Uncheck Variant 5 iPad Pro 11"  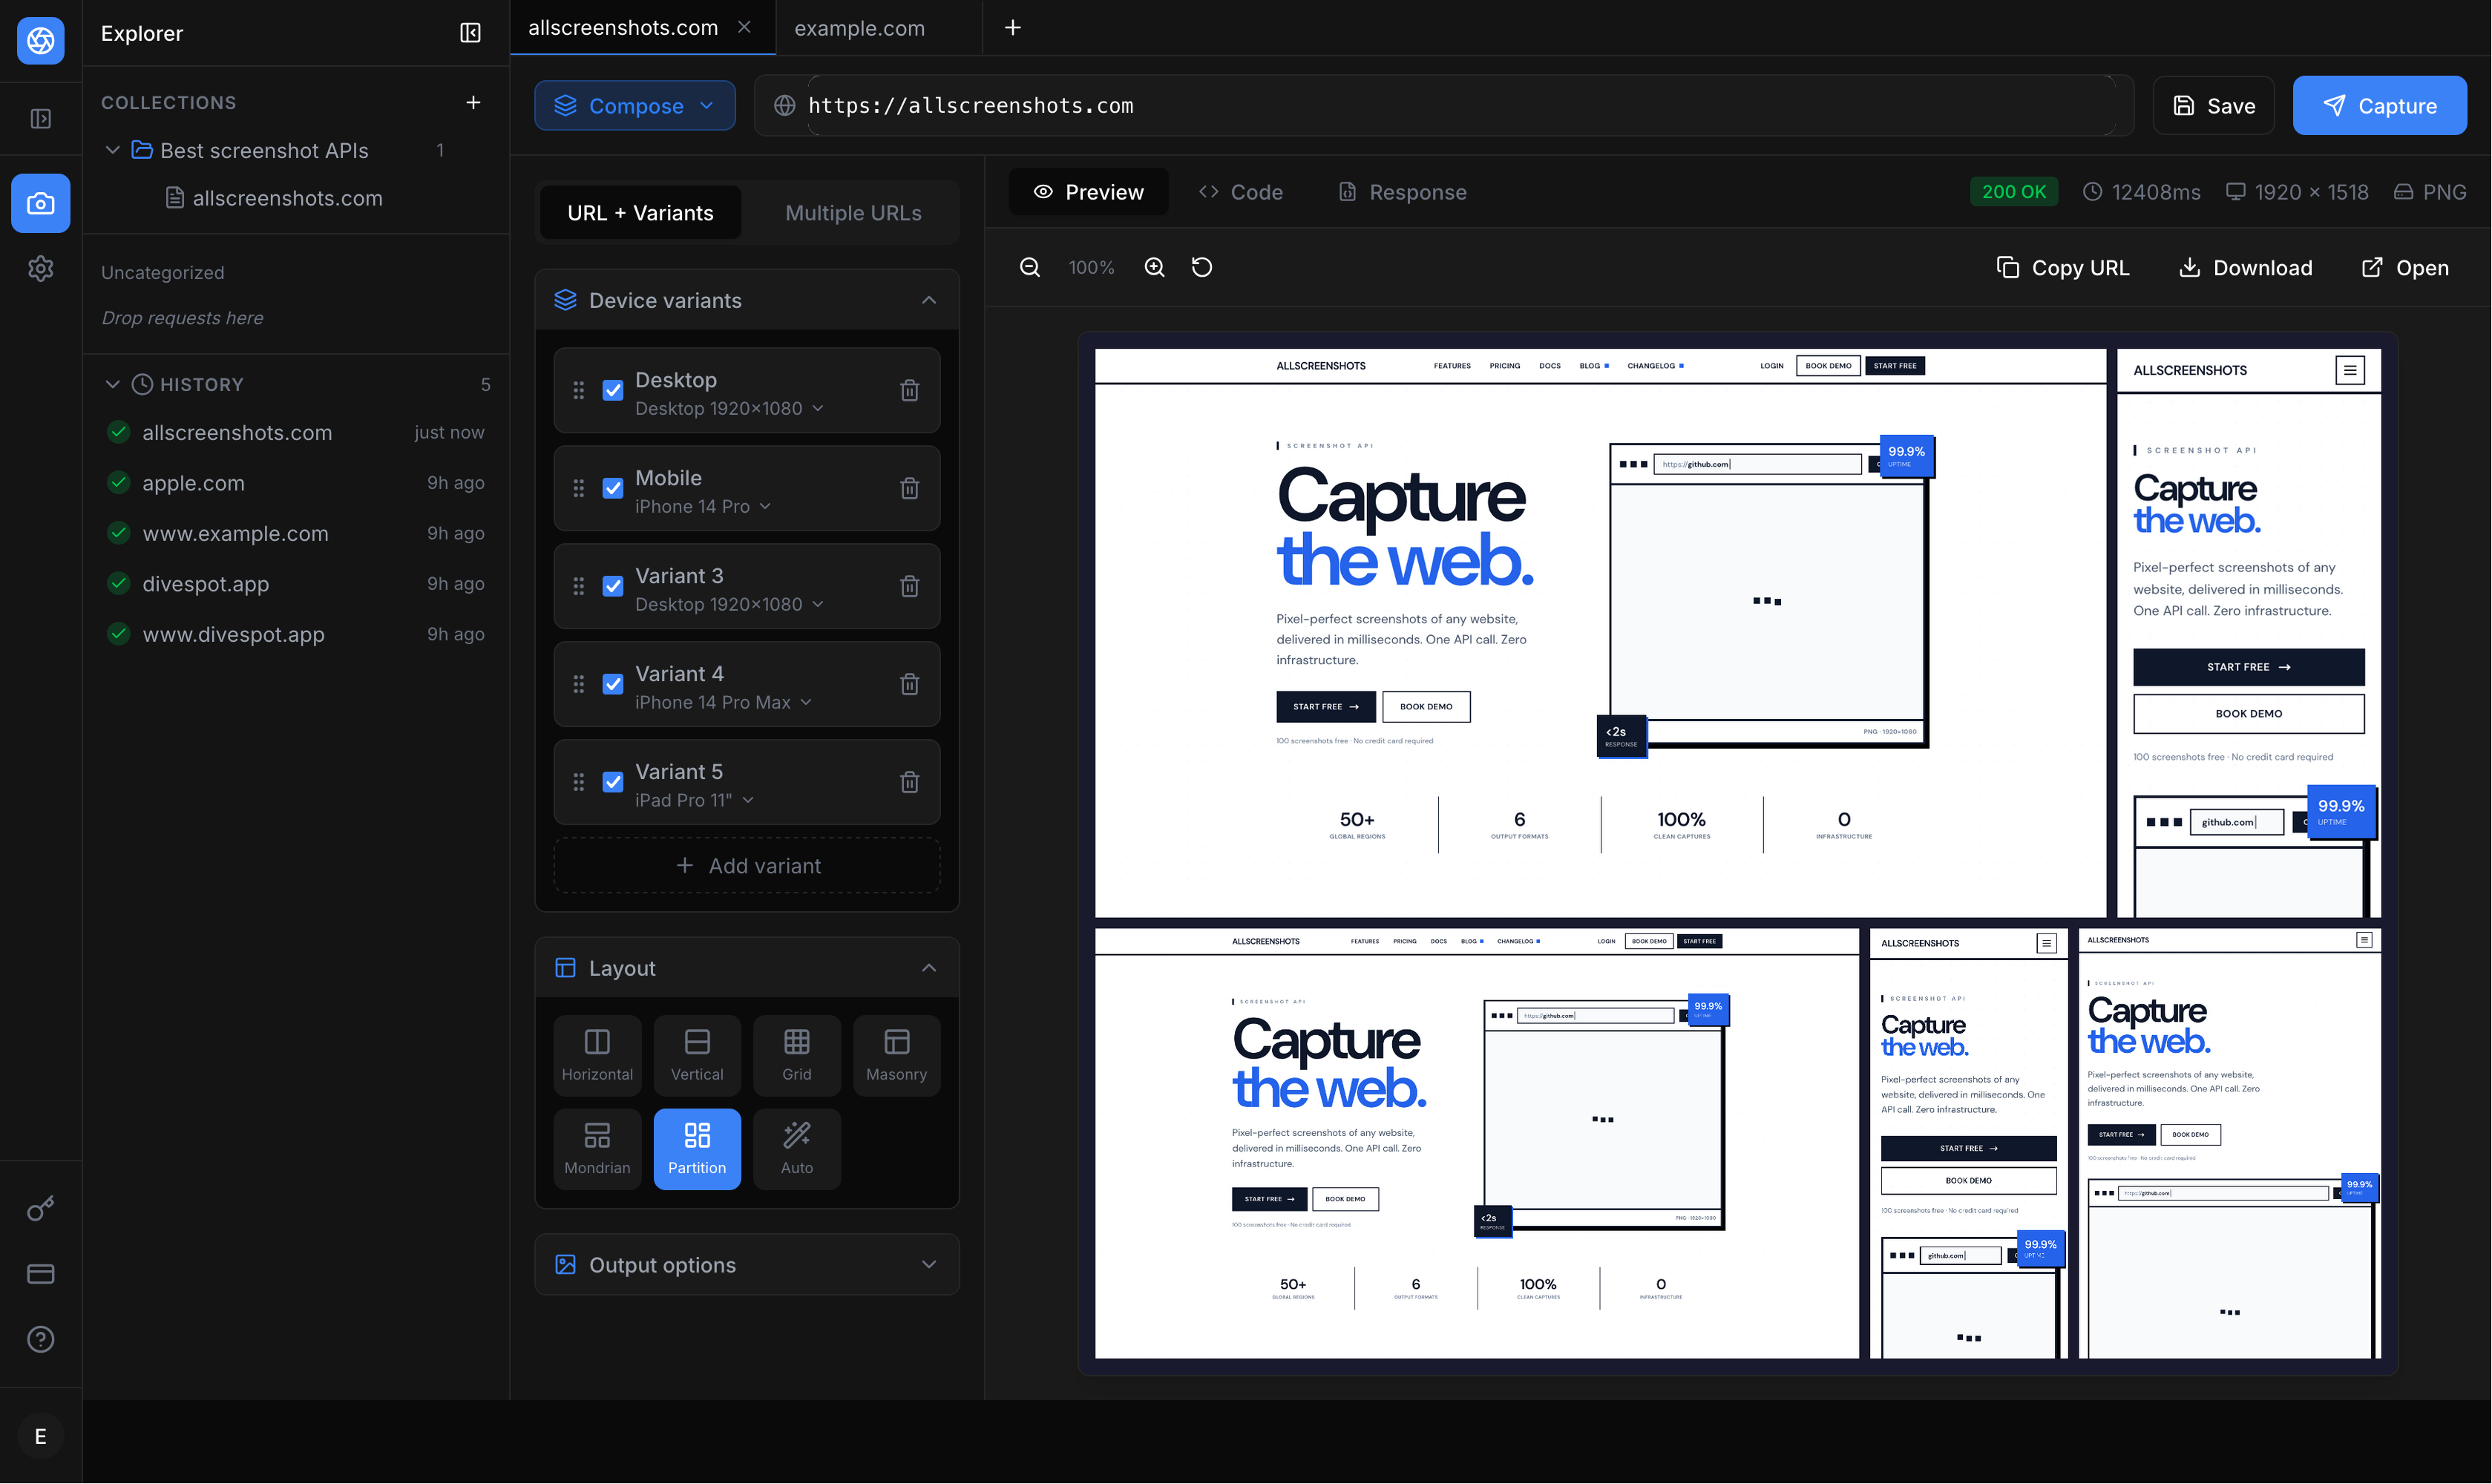pos(612,782)
